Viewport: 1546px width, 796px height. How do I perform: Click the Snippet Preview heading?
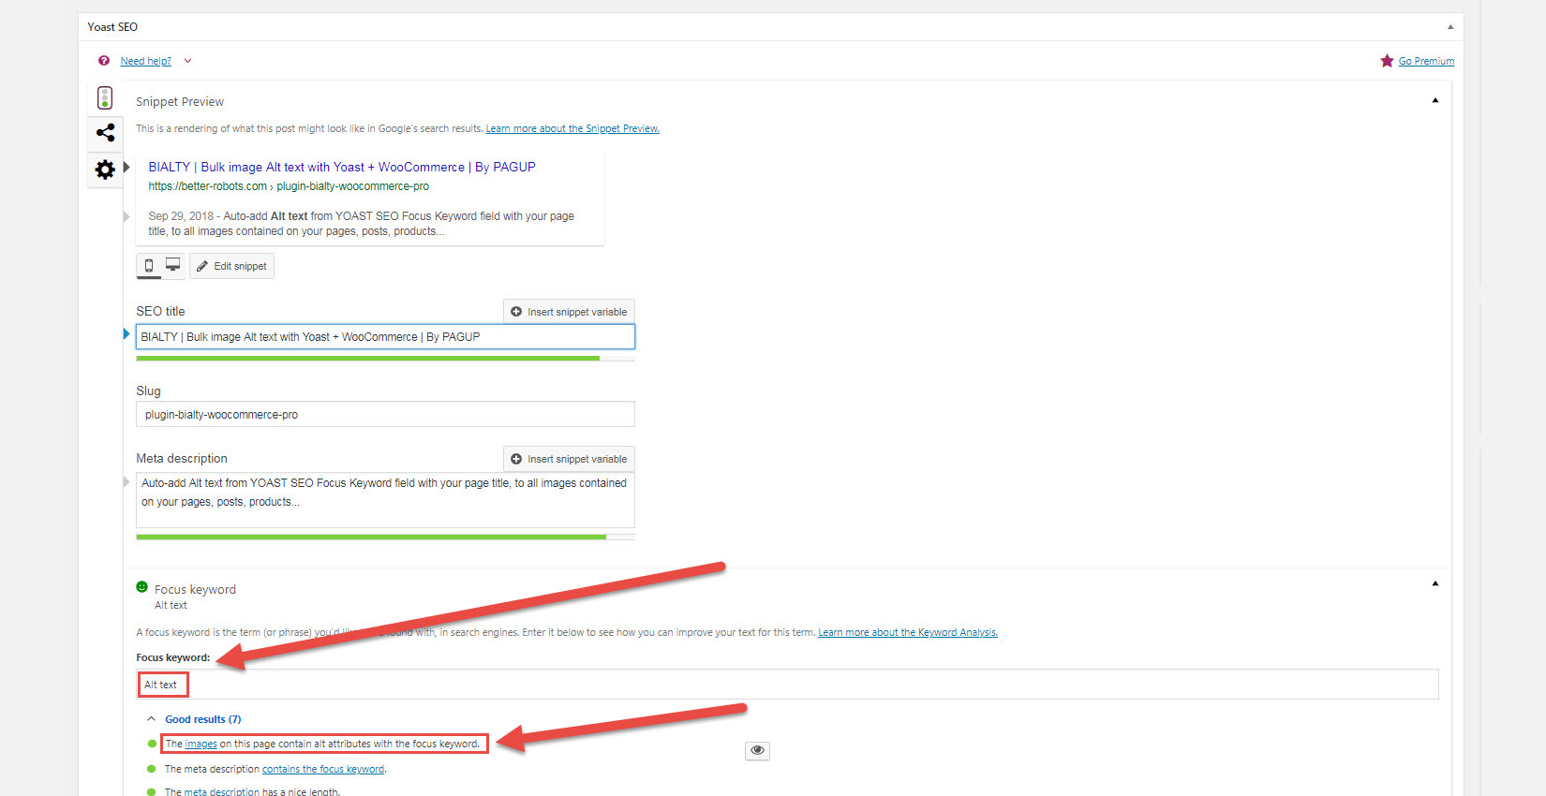coord(180,102)
